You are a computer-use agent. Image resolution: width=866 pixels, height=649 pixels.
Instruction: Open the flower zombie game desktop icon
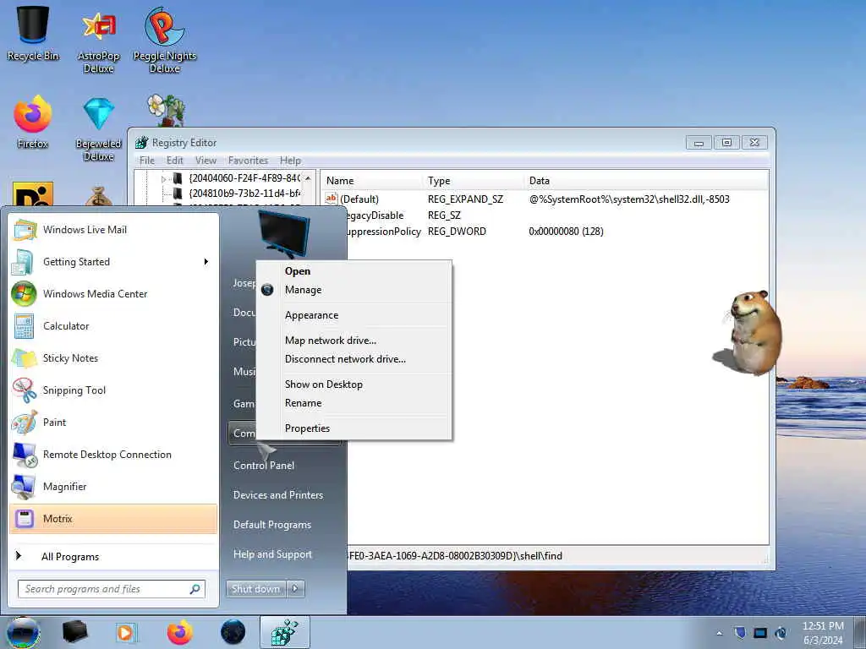(166, 111)
